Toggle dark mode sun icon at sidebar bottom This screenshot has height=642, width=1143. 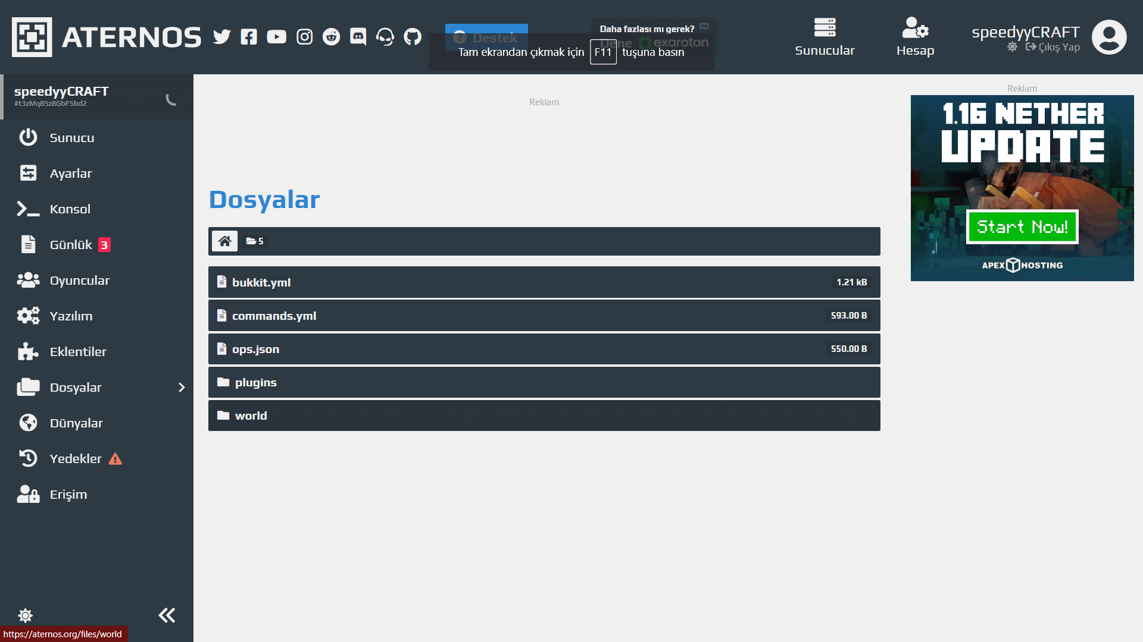[25, 615]
